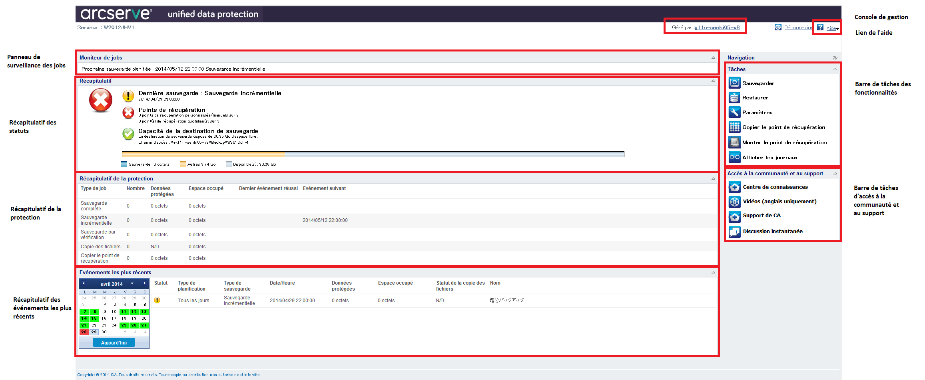Select day 15 in the April calendar
Screen dimensions: 925x380
pos(94,319)
